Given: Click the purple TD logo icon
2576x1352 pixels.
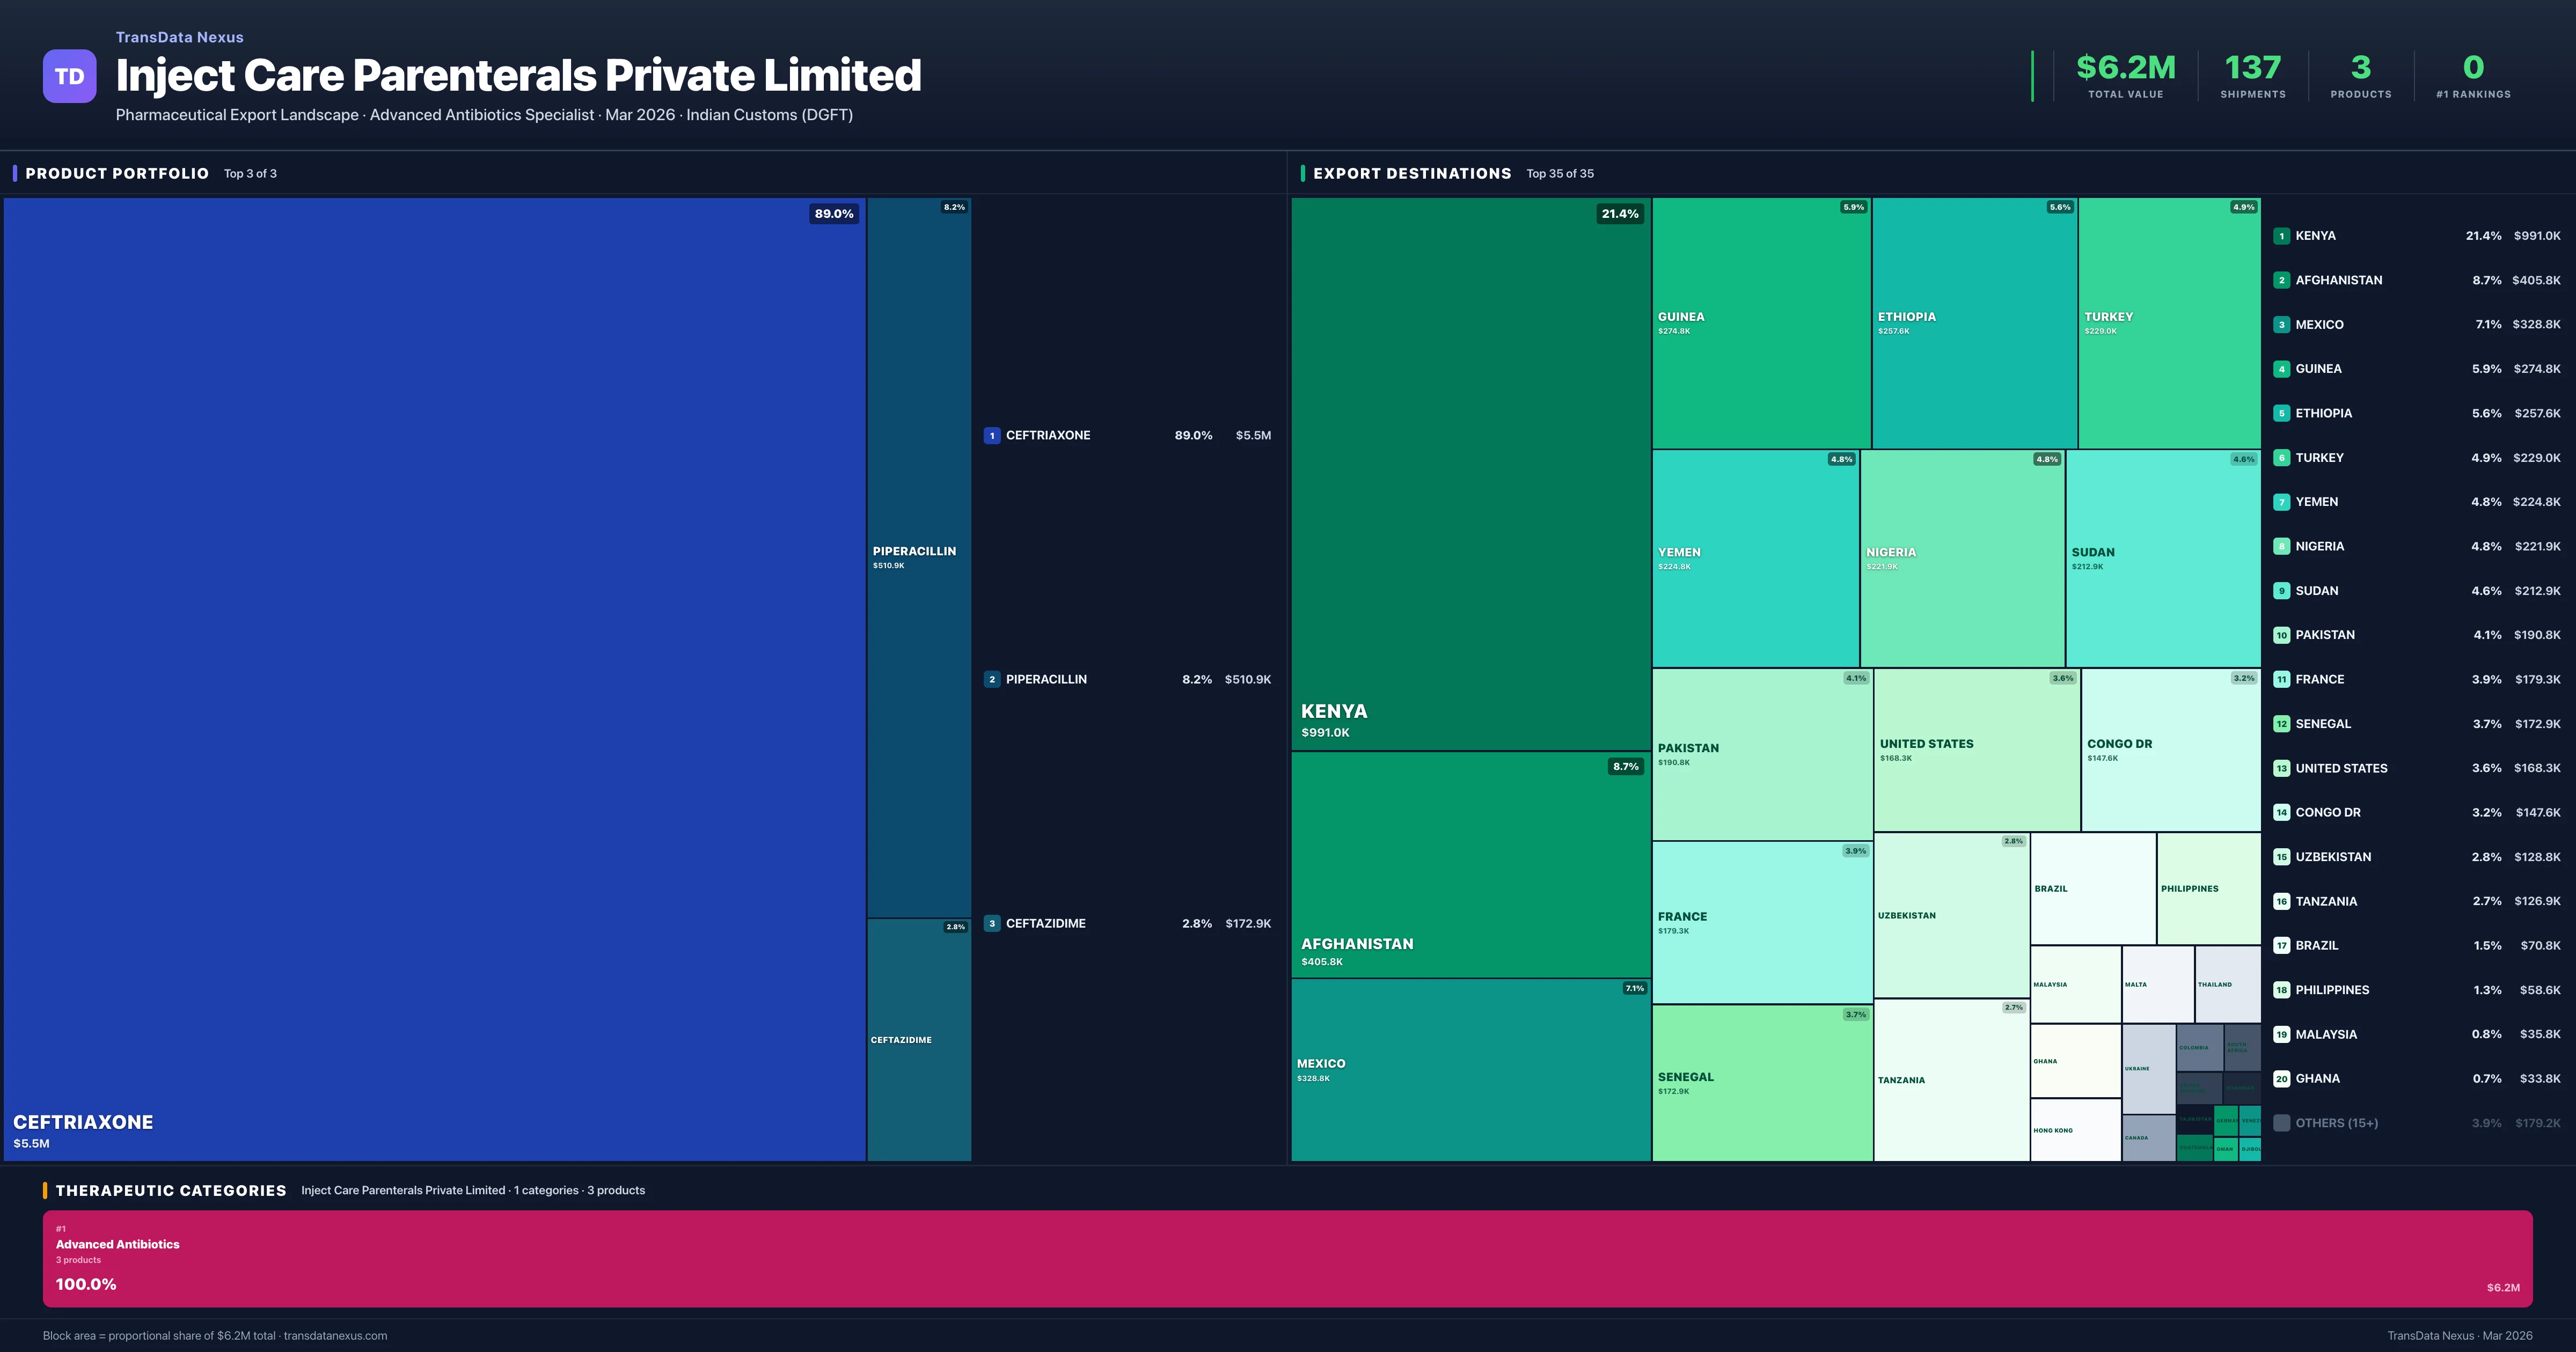Looking at the screenshot, I should 69,76.
